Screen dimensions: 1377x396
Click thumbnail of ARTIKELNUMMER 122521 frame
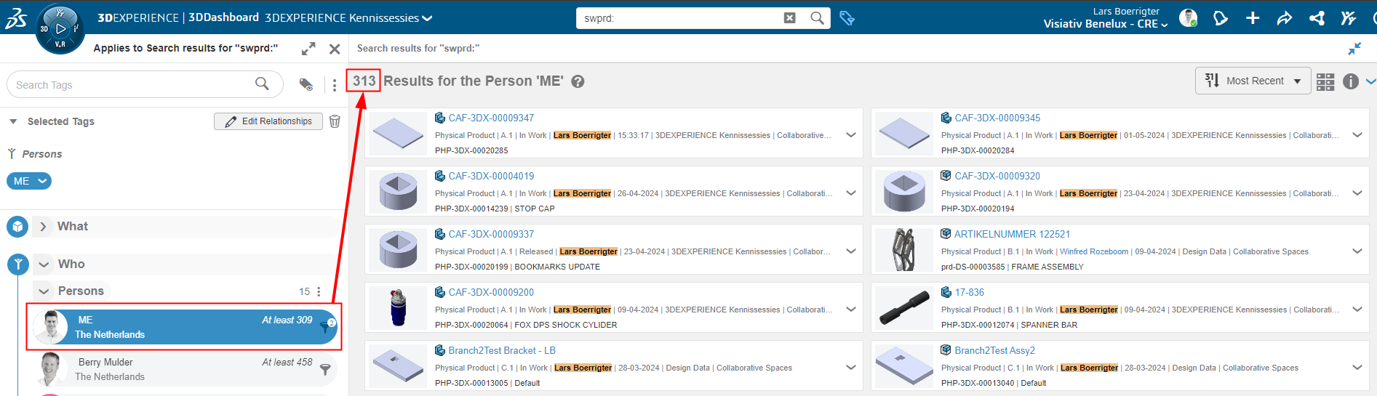coord(903,249)
